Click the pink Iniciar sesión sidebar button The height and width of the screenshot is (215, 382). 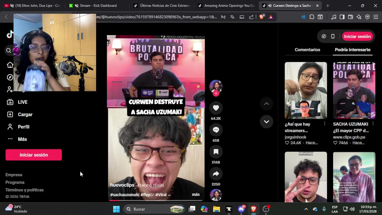pyautogui.click(x=34, y=155)
